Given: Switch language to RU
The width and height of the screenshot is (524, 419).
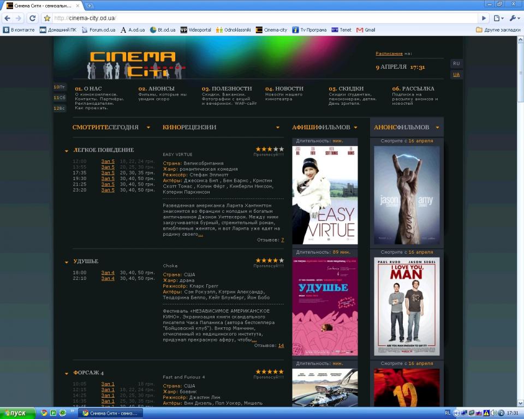Looking at the screenshot, I should point(456,63).
